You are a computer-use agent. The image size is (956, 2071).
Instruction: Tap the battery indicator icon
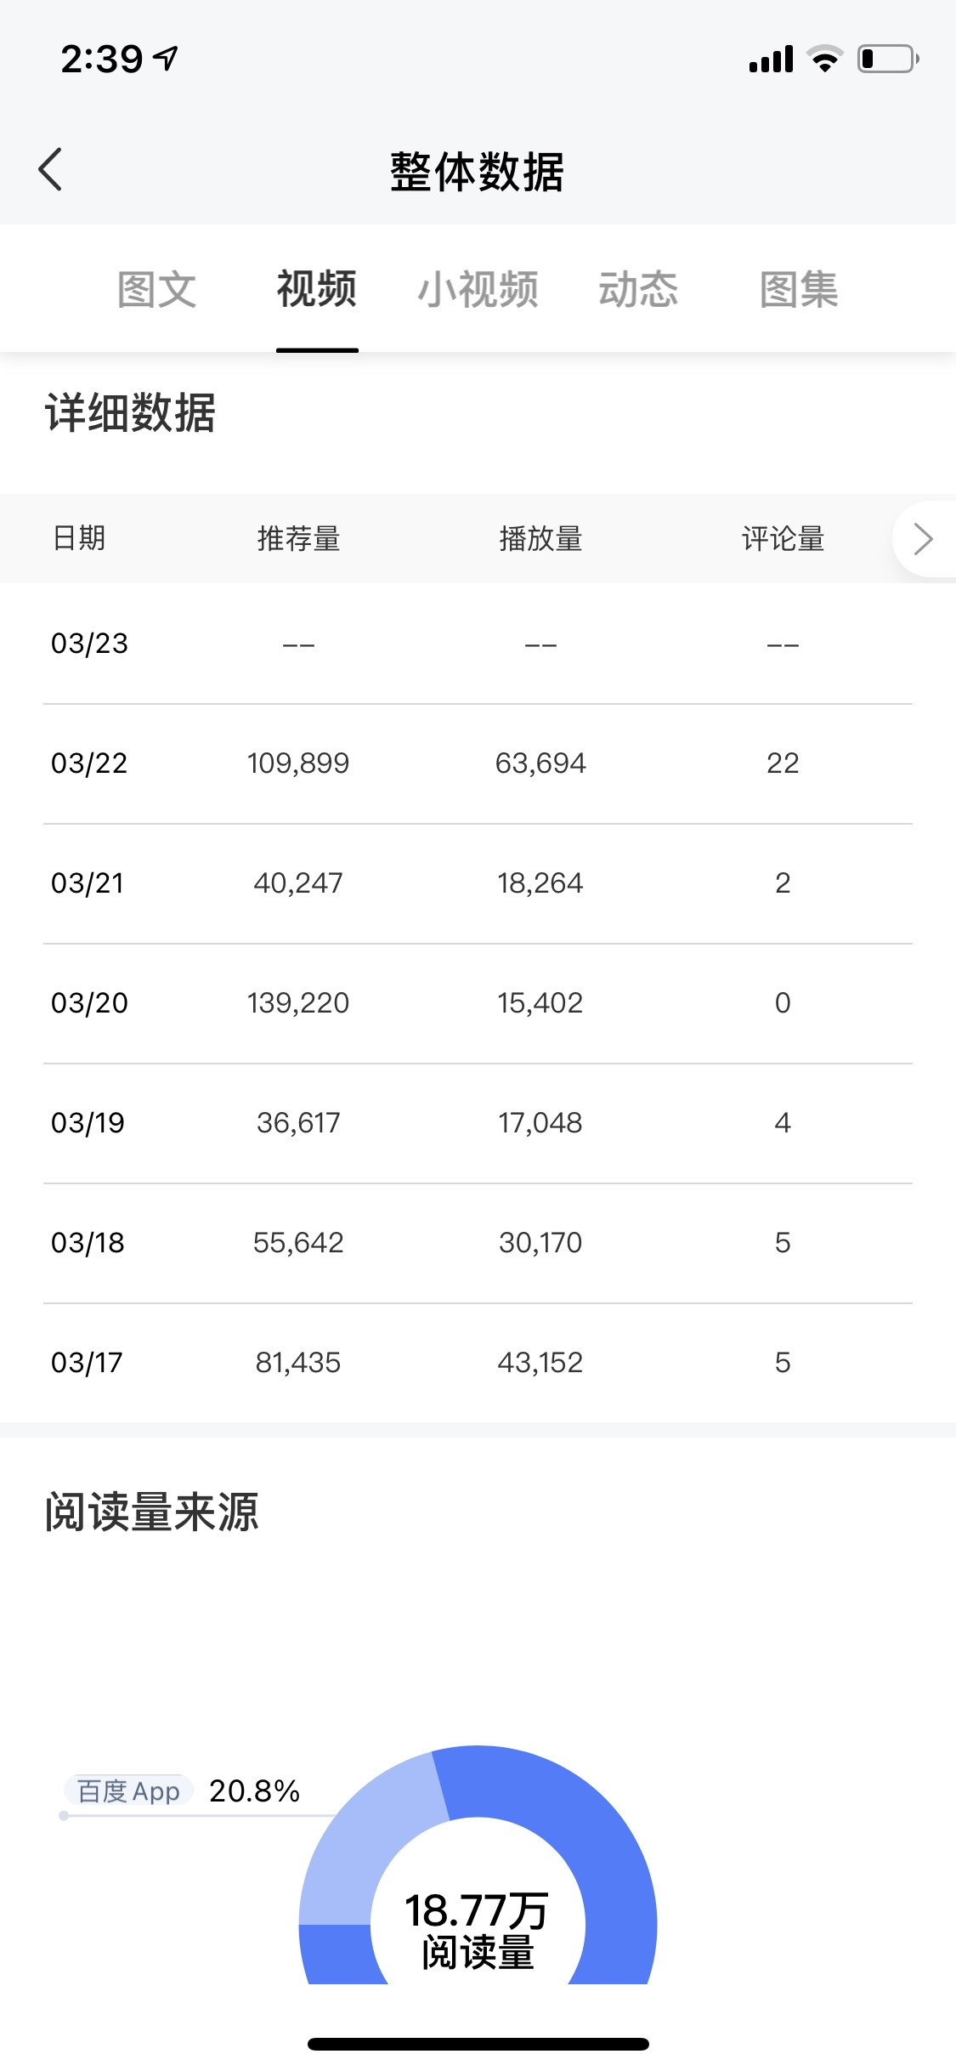(887, 59)
